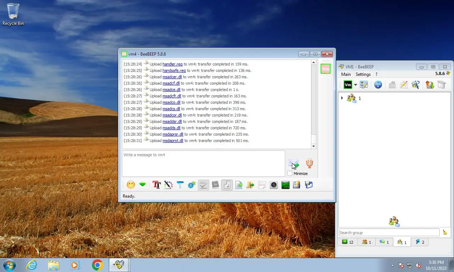Open the Settings menu in VM1 window
The image size is (454, 272).
[x=363, y=74]
